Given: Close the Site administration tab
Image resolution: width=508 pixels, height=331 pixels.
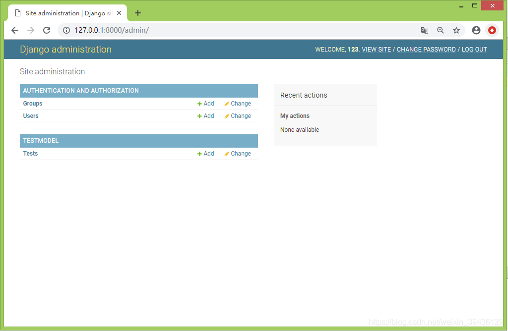Looking at the screenshot, I should click(x=119, y=13).
